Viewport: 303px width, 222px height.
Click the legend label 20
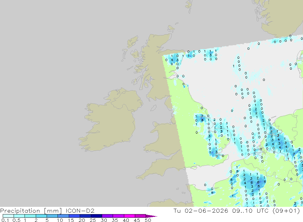(x=82, y=220)
